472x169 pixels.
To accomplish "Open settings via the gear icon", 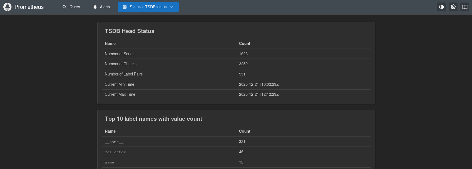I will pos(453,7).
